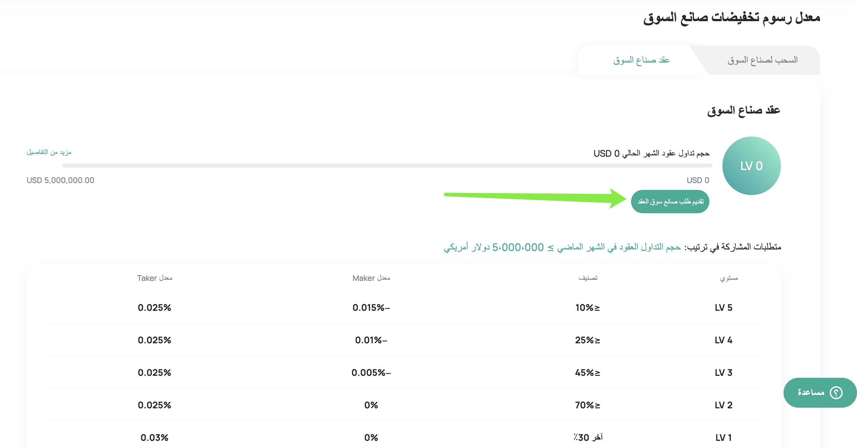Click the LV 2 Maker rate 0%
Viewport: 857px width, 448px height.
371,405
